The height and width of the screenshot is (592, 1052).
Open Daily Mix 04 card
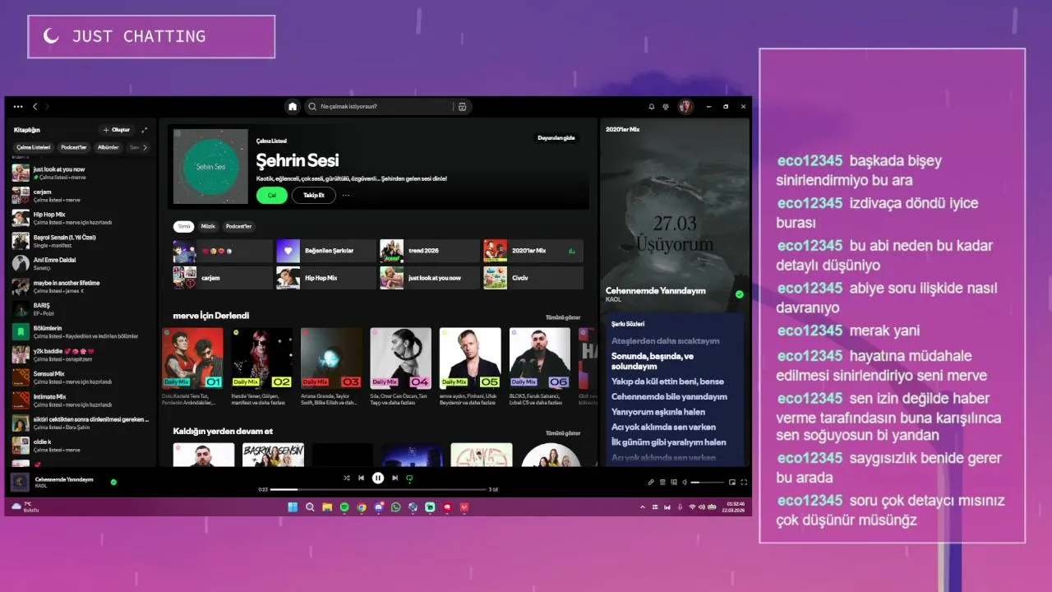[400, 366]
